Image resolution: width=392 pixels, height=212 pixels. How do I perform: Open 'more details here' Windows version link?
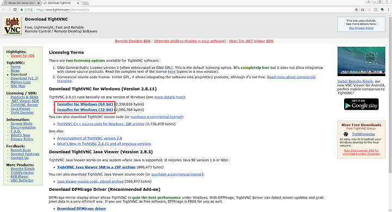pos(169,97)
